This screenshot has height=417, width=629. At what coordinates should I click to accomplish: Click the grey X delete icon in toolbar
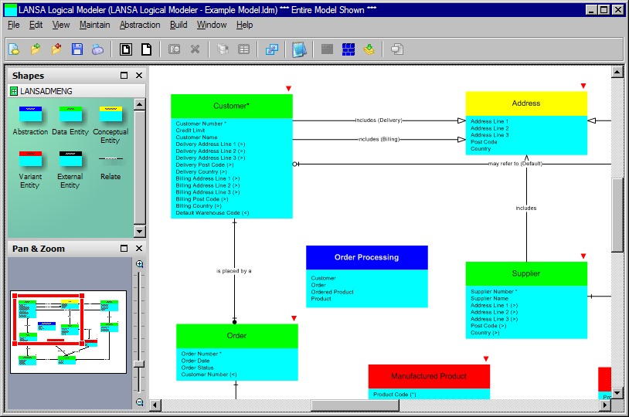tap(195, 49)
